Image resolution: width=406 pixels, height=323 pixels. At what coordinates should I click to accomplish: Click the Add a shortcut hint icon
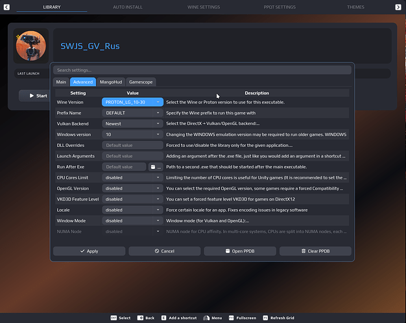[163, 318]
